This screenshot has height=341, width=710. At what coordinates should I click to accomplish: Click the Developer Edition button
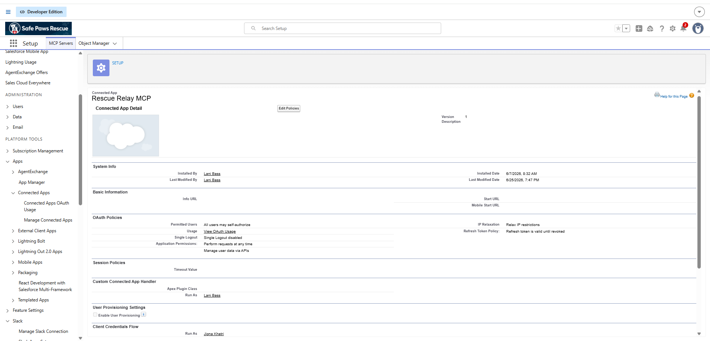click(x=41, y=12)
